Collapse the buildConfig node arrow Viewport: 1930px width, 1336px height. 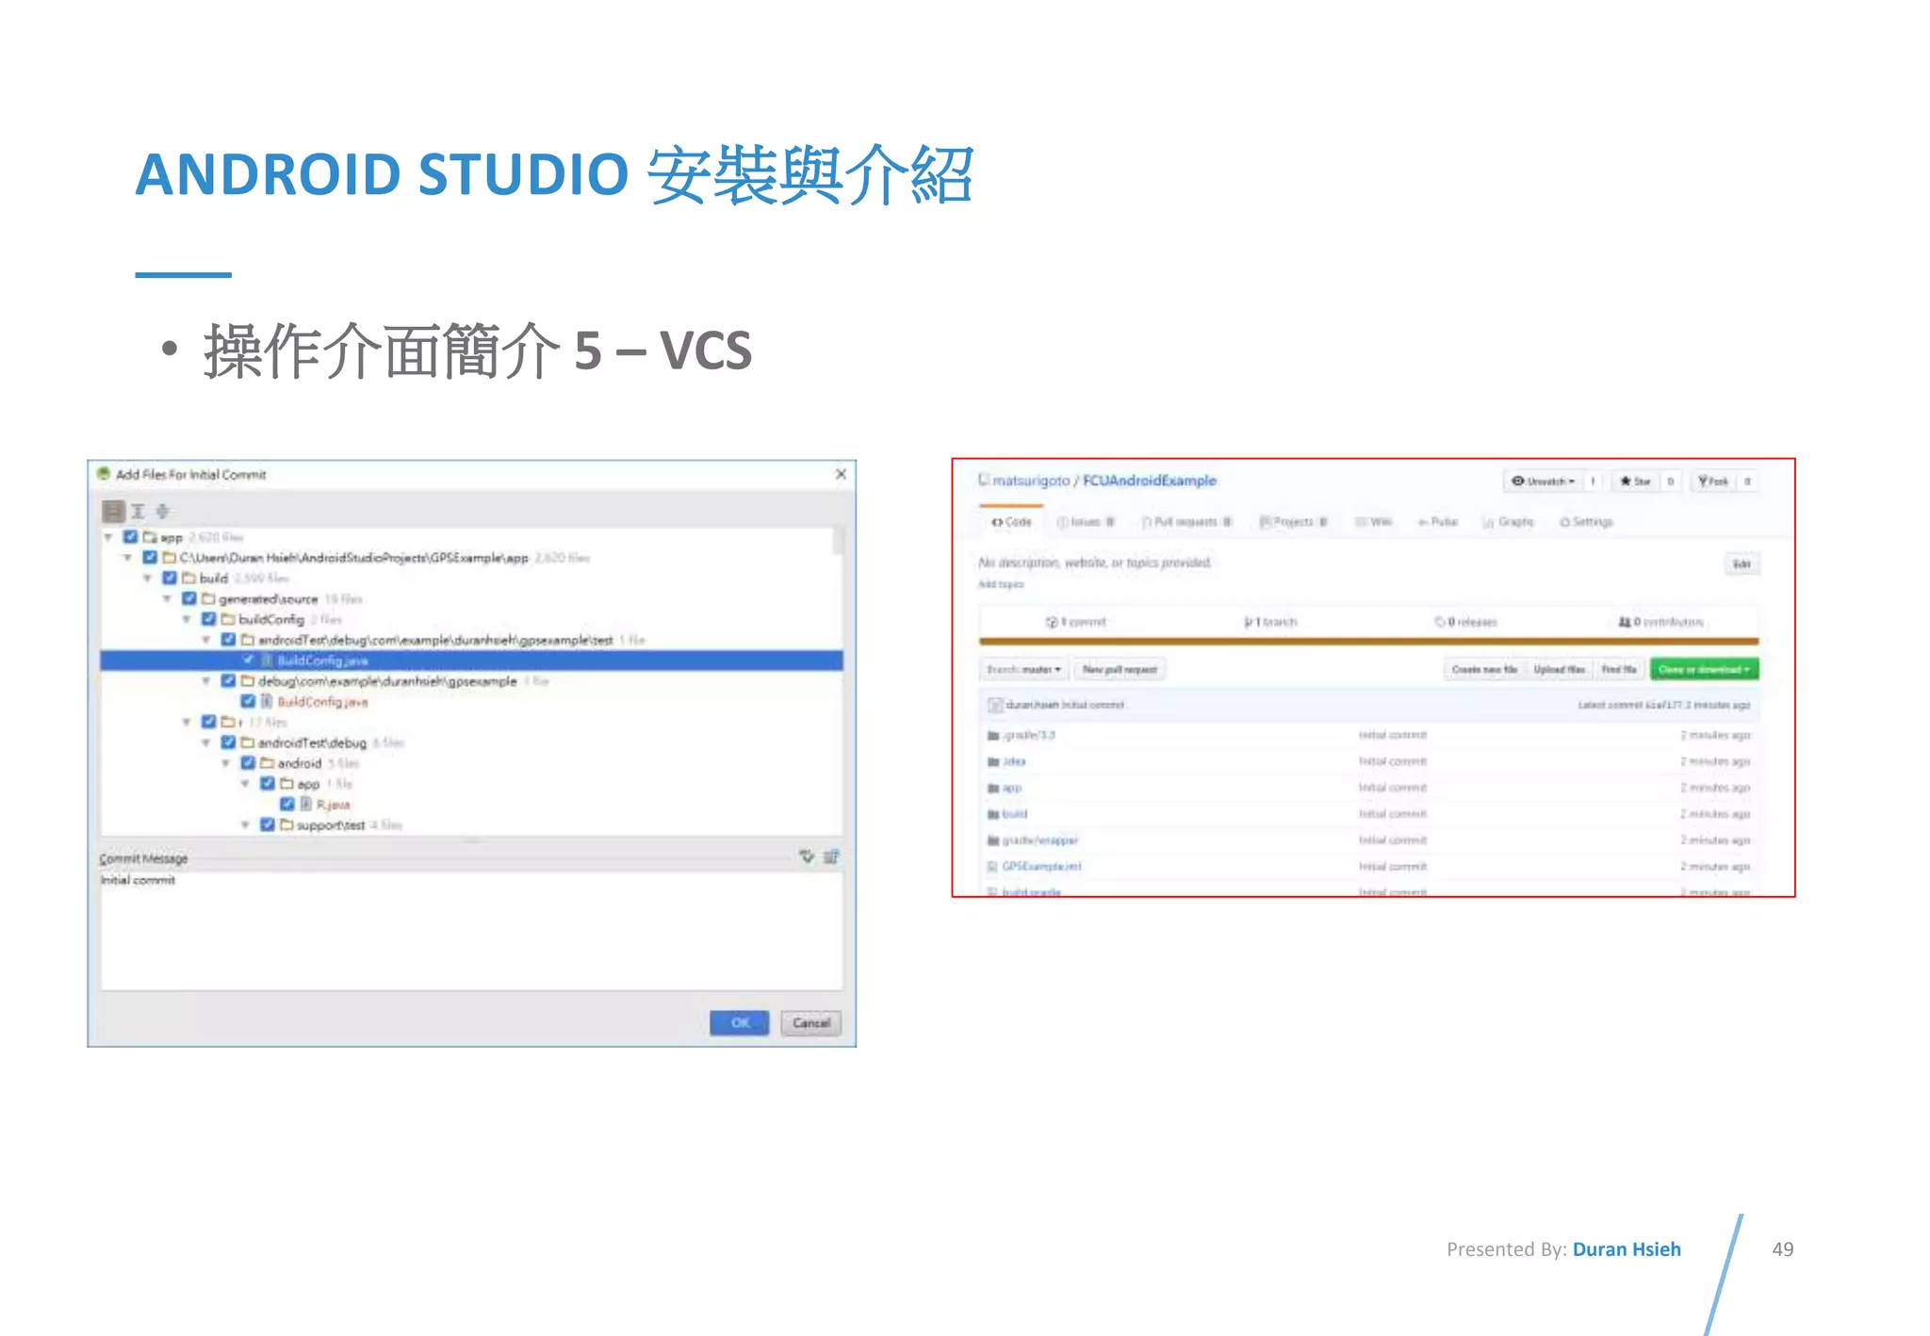pyautogui.click(x=188, y=620)
